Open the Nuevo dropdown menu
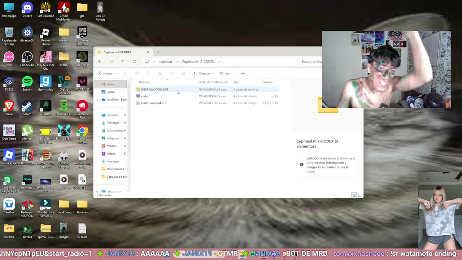 click(106, 74)
